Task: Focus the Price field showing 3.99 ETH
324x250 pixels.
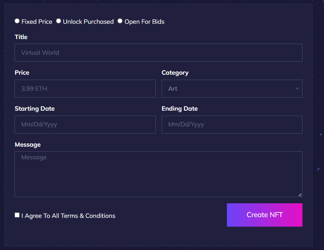Action: click(x=85, y=88)
